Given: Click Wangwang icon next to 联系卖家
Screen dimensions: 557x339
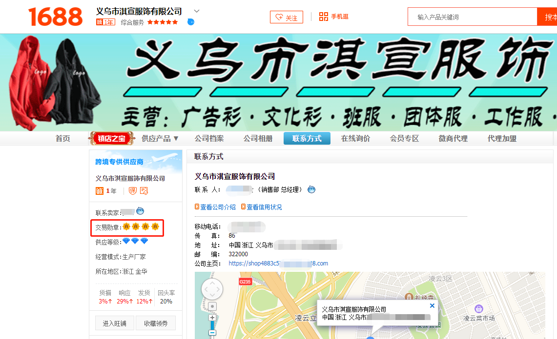Looking at the screenshot, I should coord(140,211).
